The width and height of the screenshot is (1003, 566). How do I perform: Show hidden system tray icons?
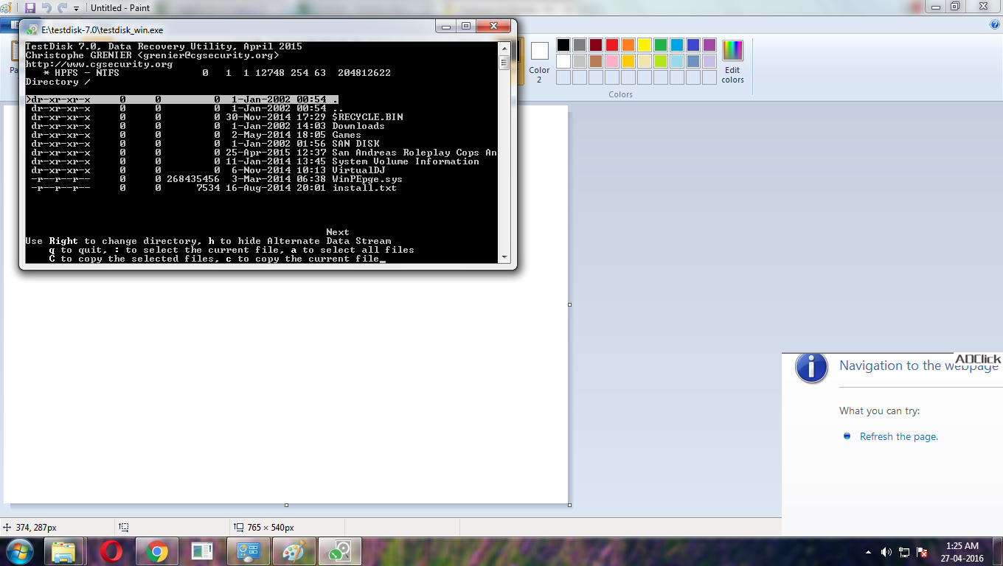coord(867,552)
